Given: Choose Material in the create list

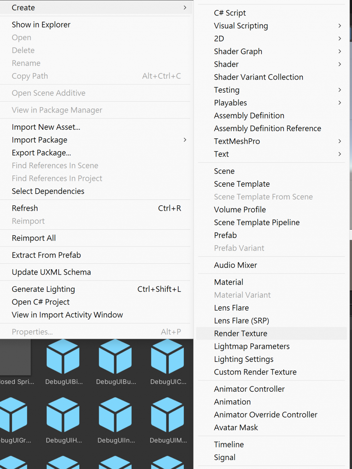Looking at the screenshot, I should (229, 282).
